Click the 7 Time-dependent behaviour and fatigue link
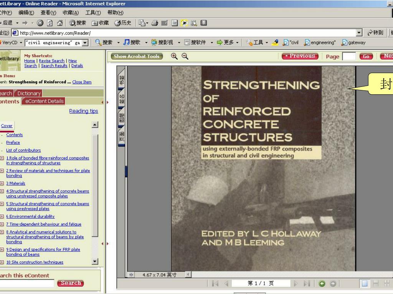 point(44,224)
